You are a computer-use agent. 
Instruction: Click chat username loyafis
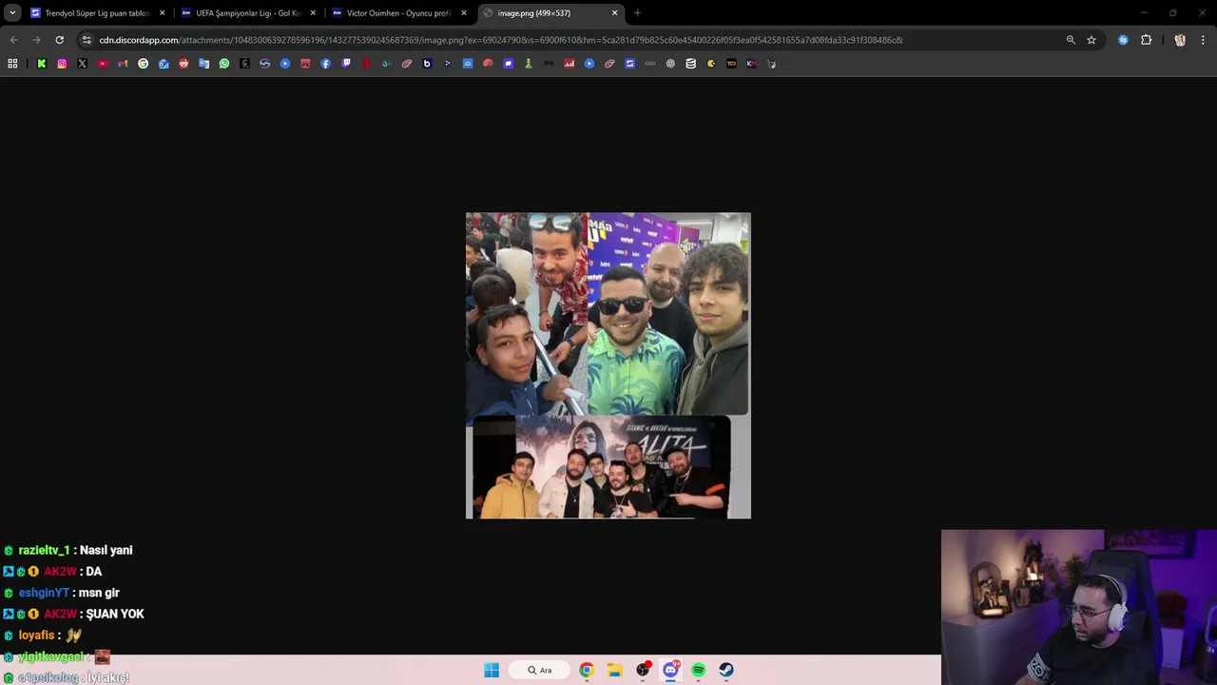pos(36,636)
